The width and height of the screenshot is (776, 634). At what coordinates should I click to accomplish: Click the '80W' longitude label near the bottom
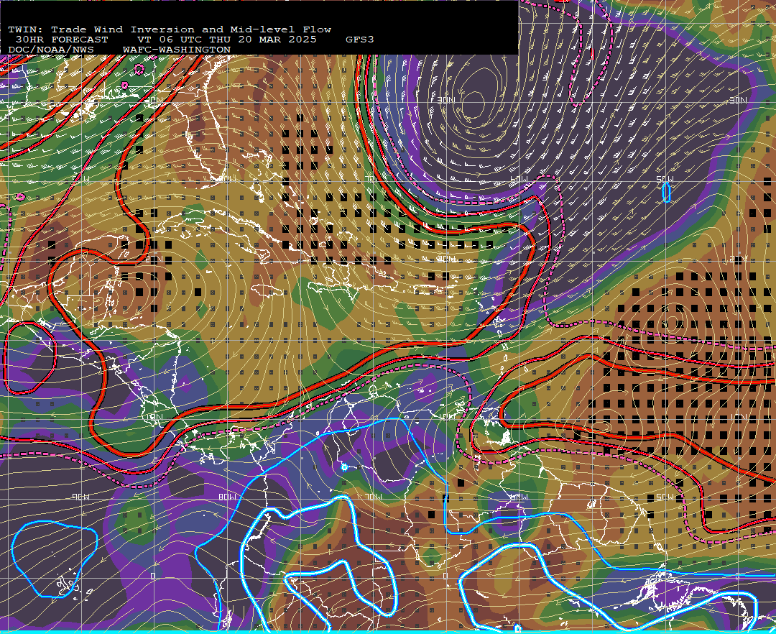[x=228, y=497]
